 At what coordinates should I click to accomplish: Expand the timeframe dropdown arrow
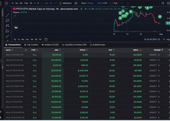point(41,3)
